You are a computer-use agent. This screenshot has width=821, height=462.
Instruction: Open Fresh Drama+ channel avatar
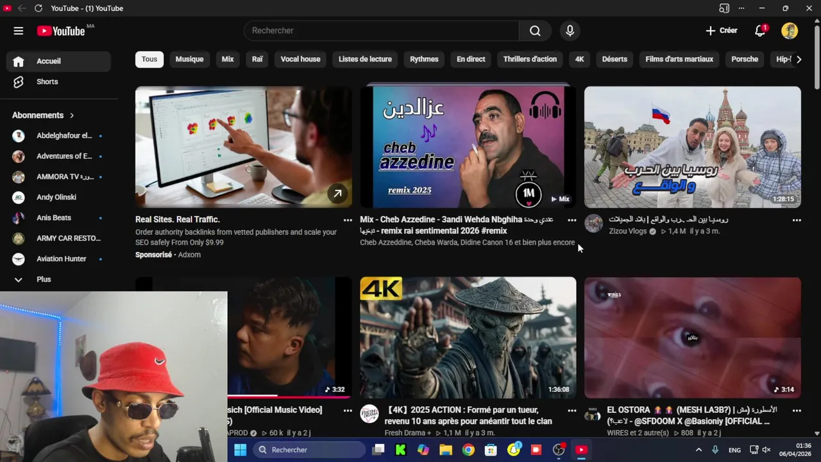coord(369,414)
